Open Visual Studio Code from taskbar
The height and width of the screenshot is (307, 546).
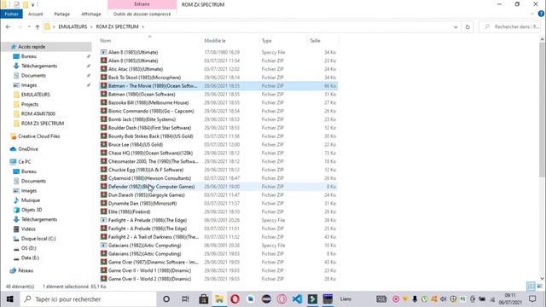297,299
